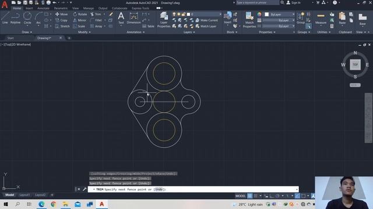Image resolution: width=373 pixels, height=209 pixels.
Task: Open the Insert ribbon tab
Action: coord(29,8)
